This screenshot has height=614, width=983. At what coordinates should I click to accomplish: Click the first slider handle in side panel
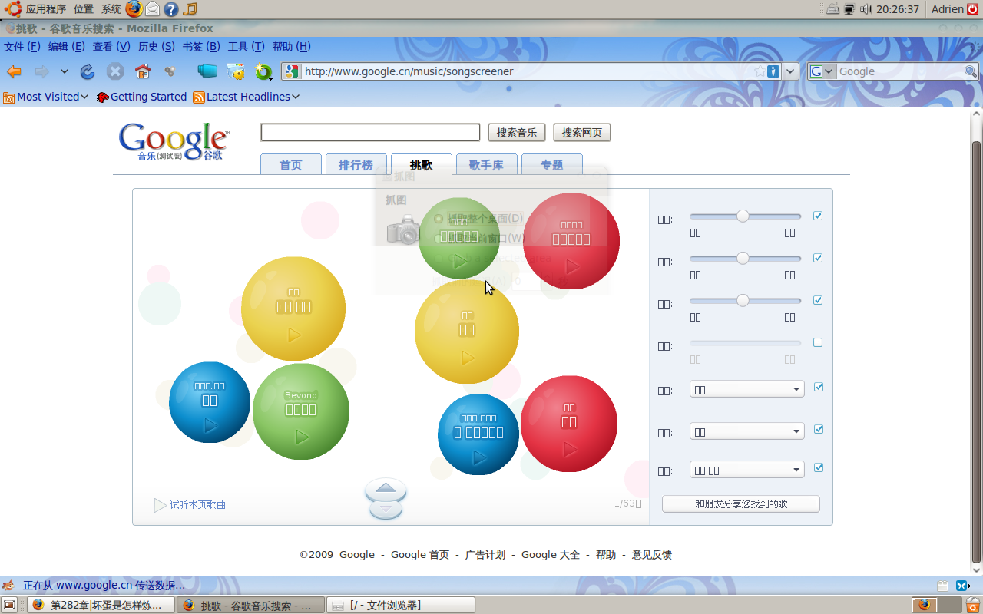pyautogui.click(x=743, y=216)
